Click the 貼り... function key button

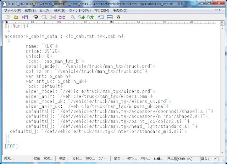pos(119,158)
